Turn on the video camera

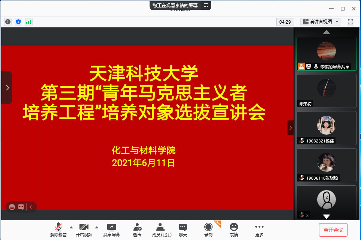tap(84, 229)
